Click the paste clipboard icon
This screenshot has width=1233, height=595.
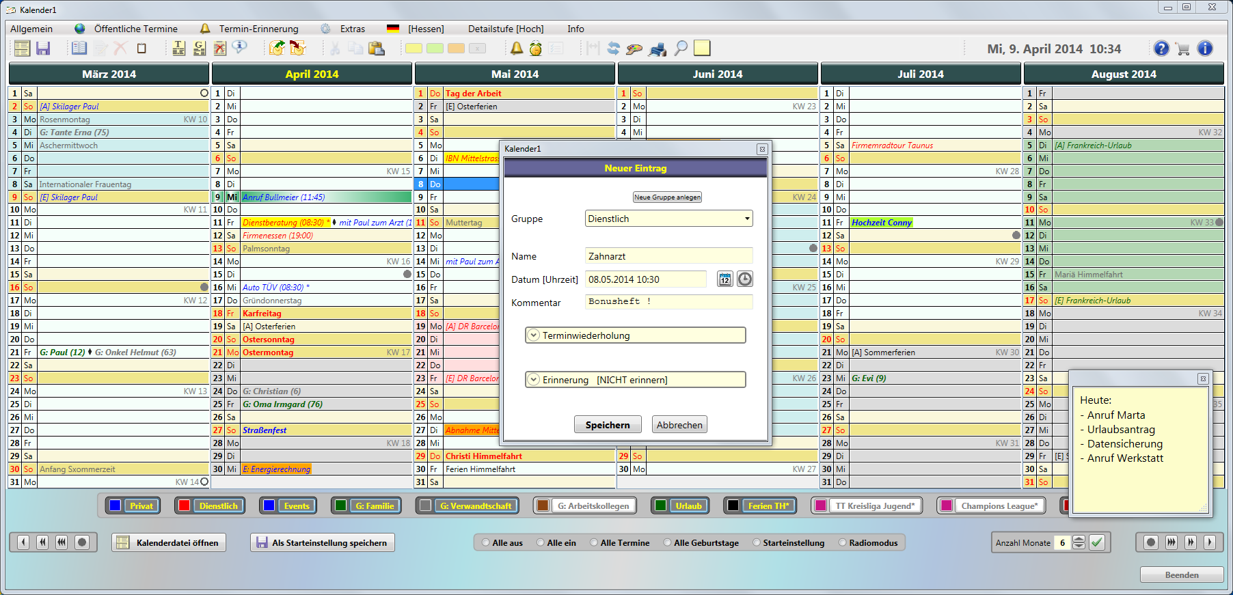click(376, 49)
